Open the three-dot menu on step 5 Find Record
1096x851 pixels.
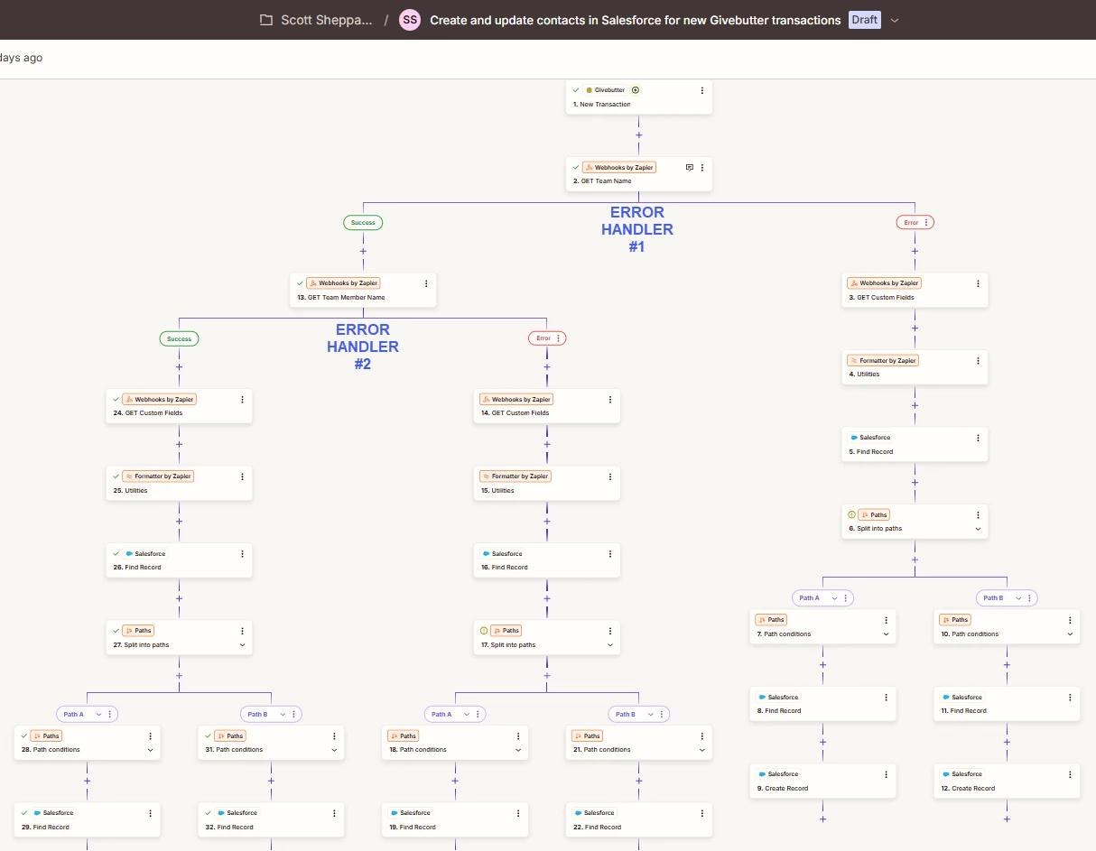(x=978, y=438)
